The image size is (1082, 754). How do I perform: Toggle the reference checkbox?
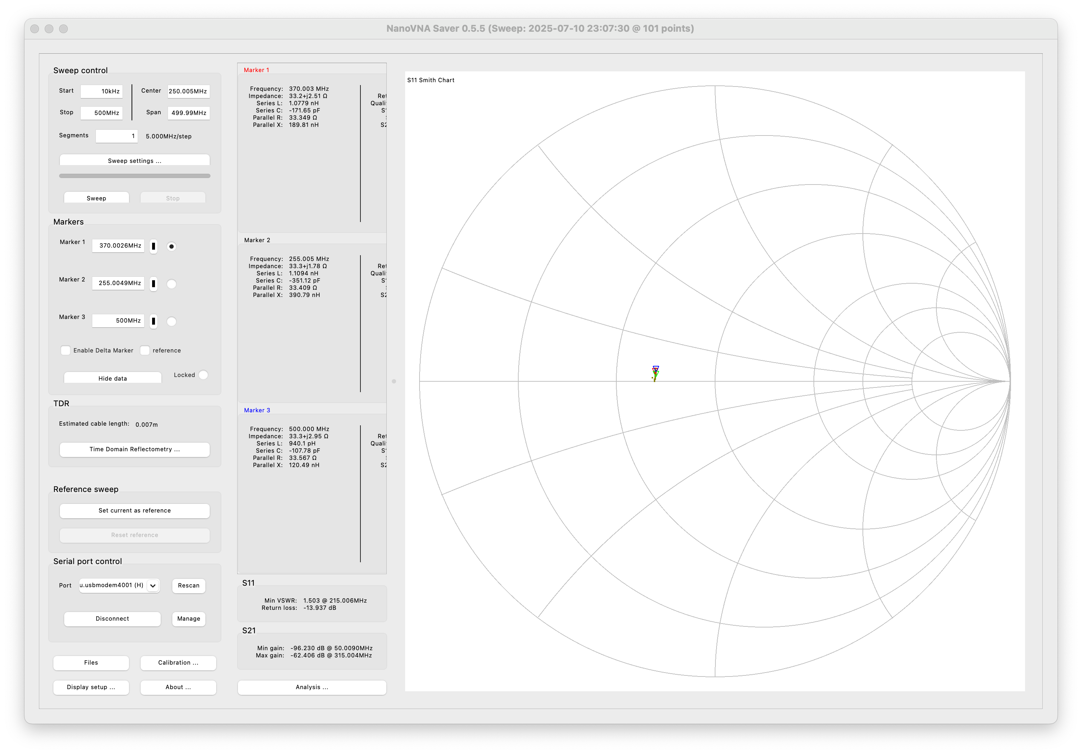[x=145, y=350]
